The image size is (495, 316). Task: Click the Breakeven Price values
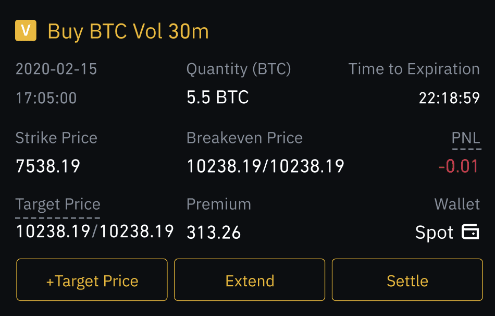pos(266,166)
